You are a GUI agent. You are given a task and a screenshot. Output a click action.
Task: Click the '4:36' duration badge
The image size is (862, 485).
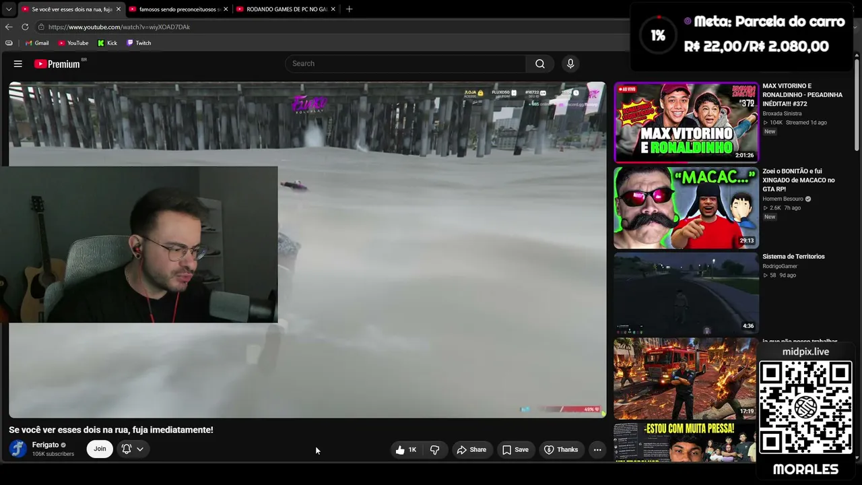click(x=748, y=326)
